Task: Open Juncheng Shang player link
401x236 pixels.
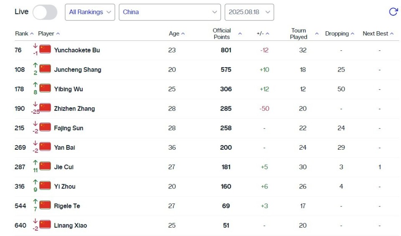Action: (77, 70)
